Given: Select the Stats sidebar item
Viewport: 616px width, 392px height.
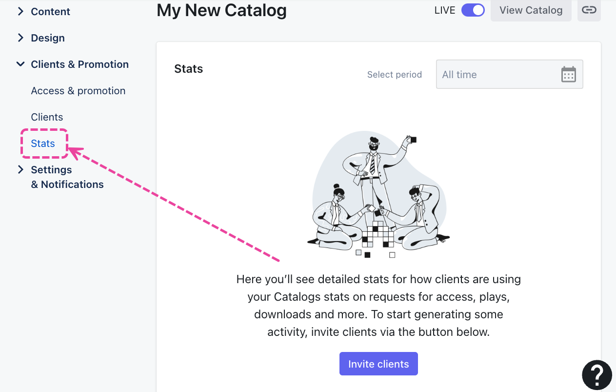Looking at the screenshot, I should (x=43, y=144).
